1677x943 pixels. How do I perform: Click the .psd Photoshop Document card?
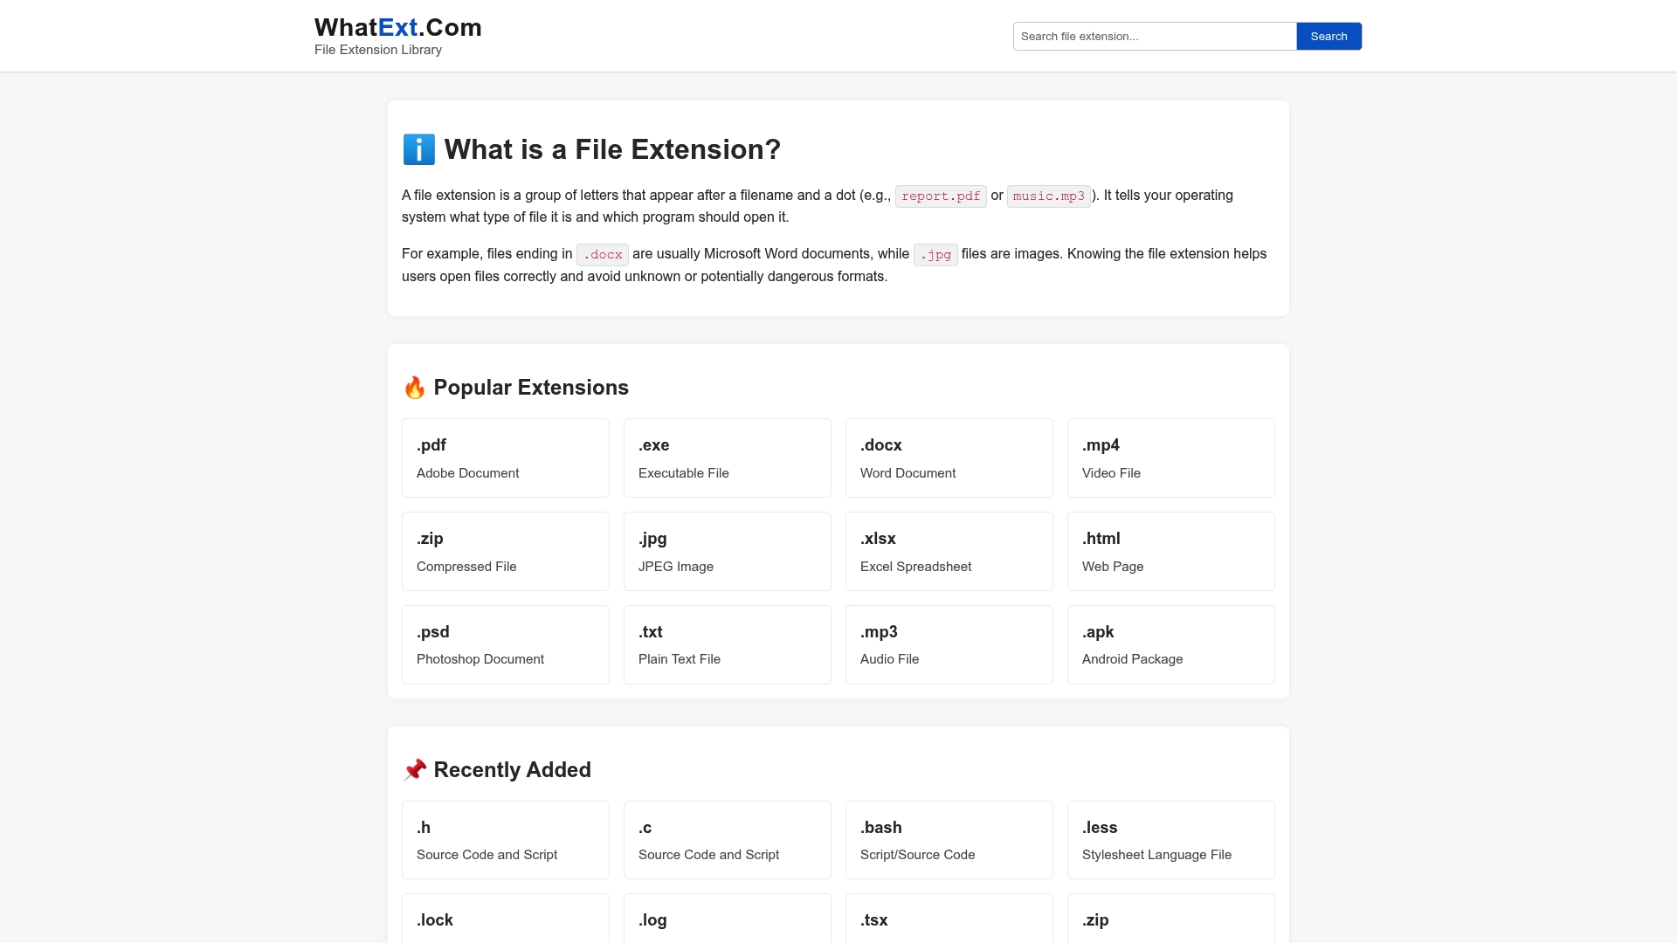pos(505,645)
